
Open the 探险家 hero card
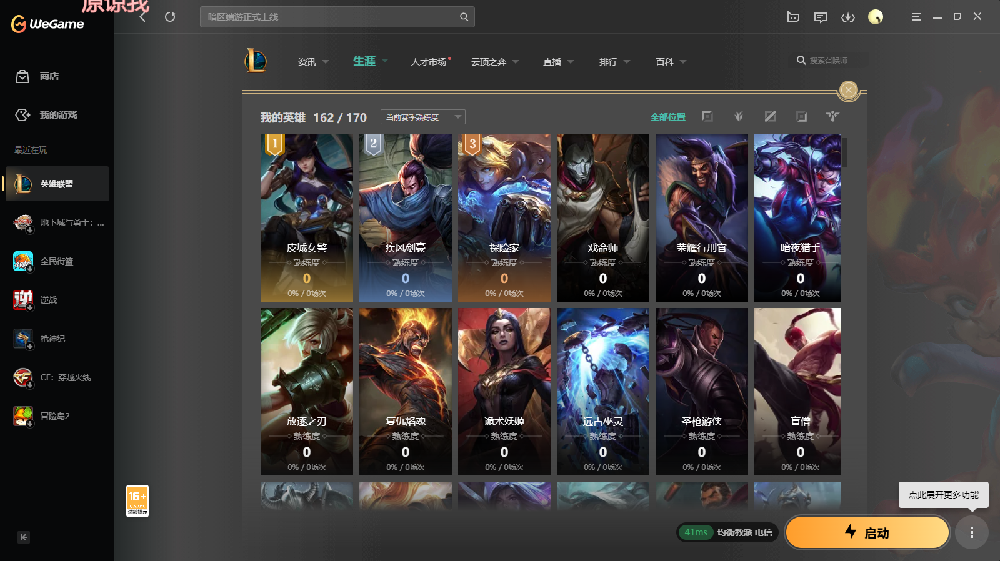504,218
